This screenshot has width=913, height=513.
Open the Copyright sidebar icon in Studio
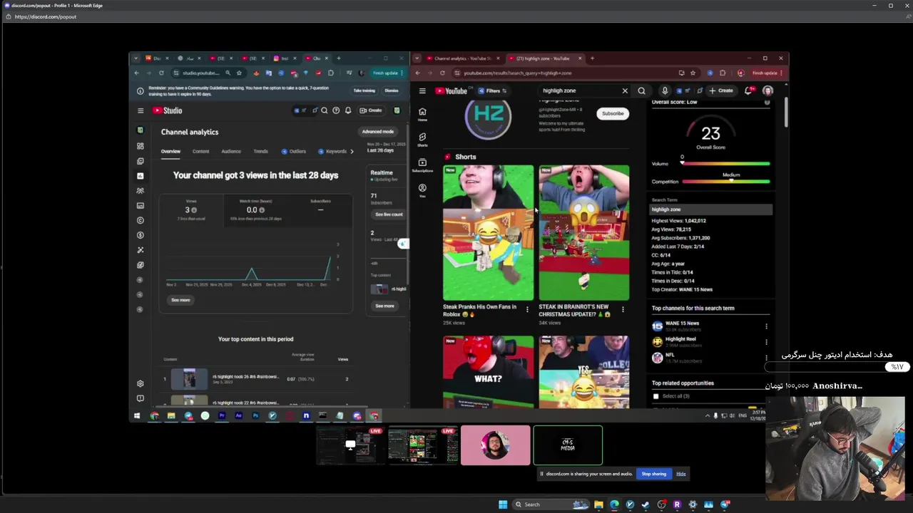[x=141, y=220]
